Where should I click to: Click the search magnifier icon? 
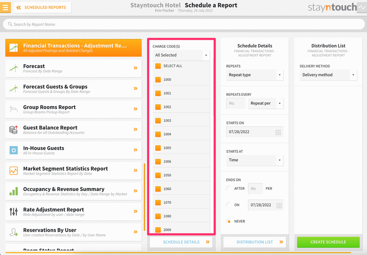10,24
